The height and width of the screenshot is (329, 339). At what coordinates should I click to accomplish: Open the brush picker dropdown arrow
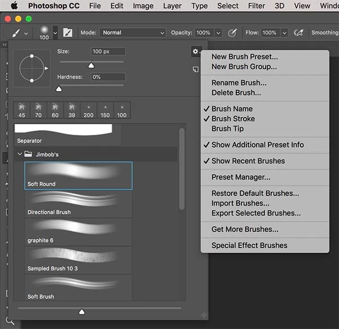(55, 33)
